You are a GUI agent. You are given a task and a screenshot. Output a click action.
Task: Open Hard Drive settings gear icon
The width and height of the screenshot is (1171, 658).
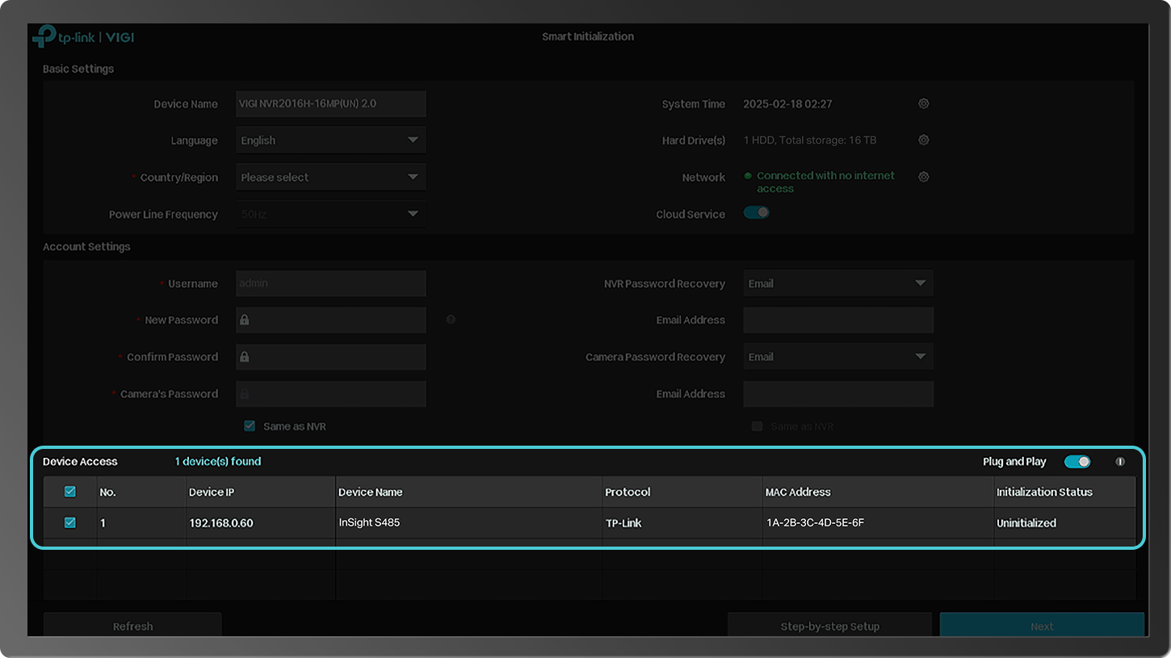(924, 140)
